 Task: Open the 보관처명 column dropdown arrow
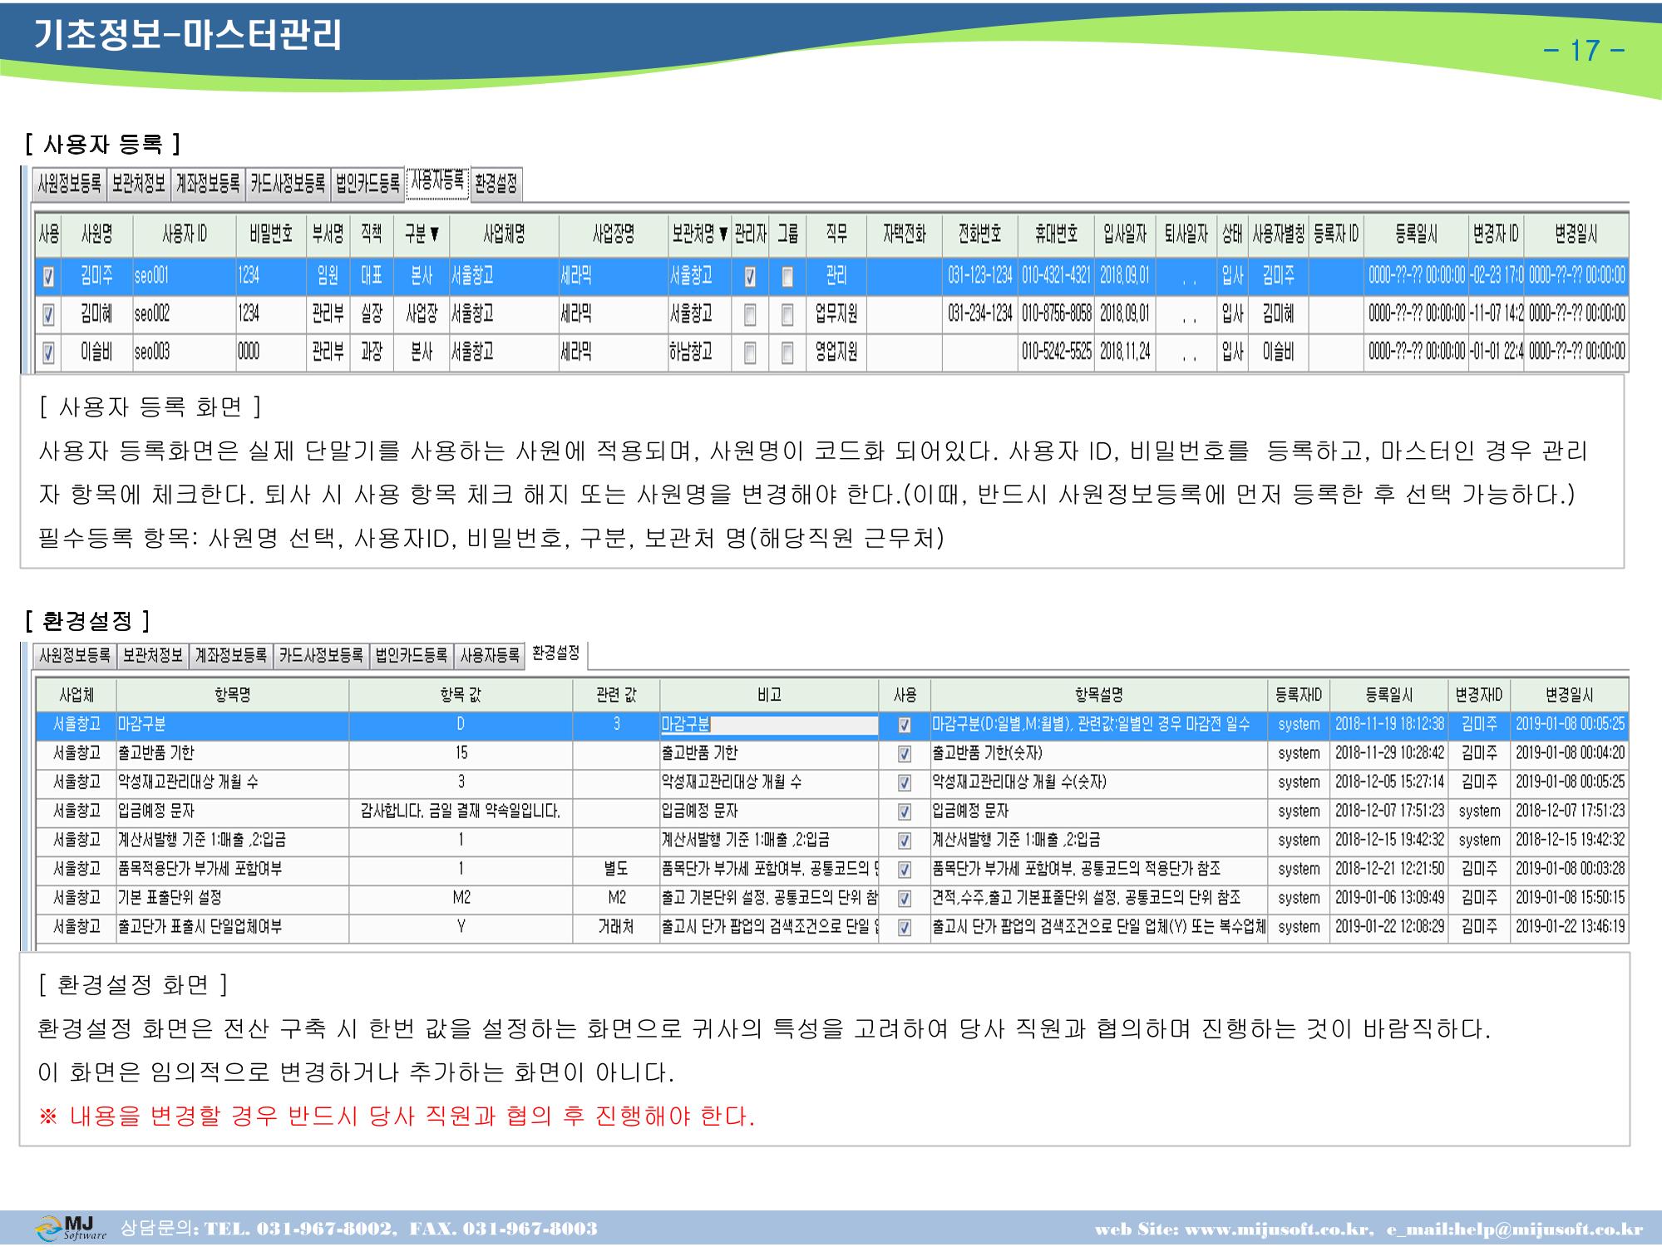pos(723,234)
